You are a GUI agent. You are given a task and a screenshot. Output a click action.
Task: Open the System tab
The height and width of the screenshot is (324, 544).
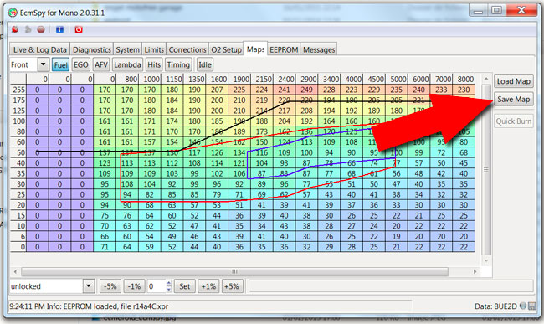pyautogui.click(x=127, y=49)
